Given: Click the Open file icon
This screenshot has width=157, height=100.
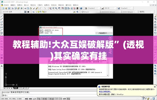Looking at the screenshot, I should pos(6,8).
